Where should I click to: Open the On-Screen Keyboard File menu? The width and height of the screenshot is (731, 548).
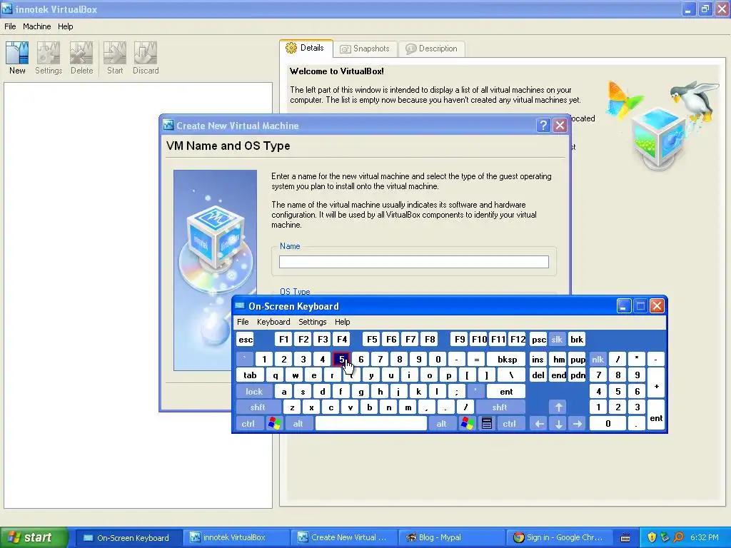[x=243, y=322]
